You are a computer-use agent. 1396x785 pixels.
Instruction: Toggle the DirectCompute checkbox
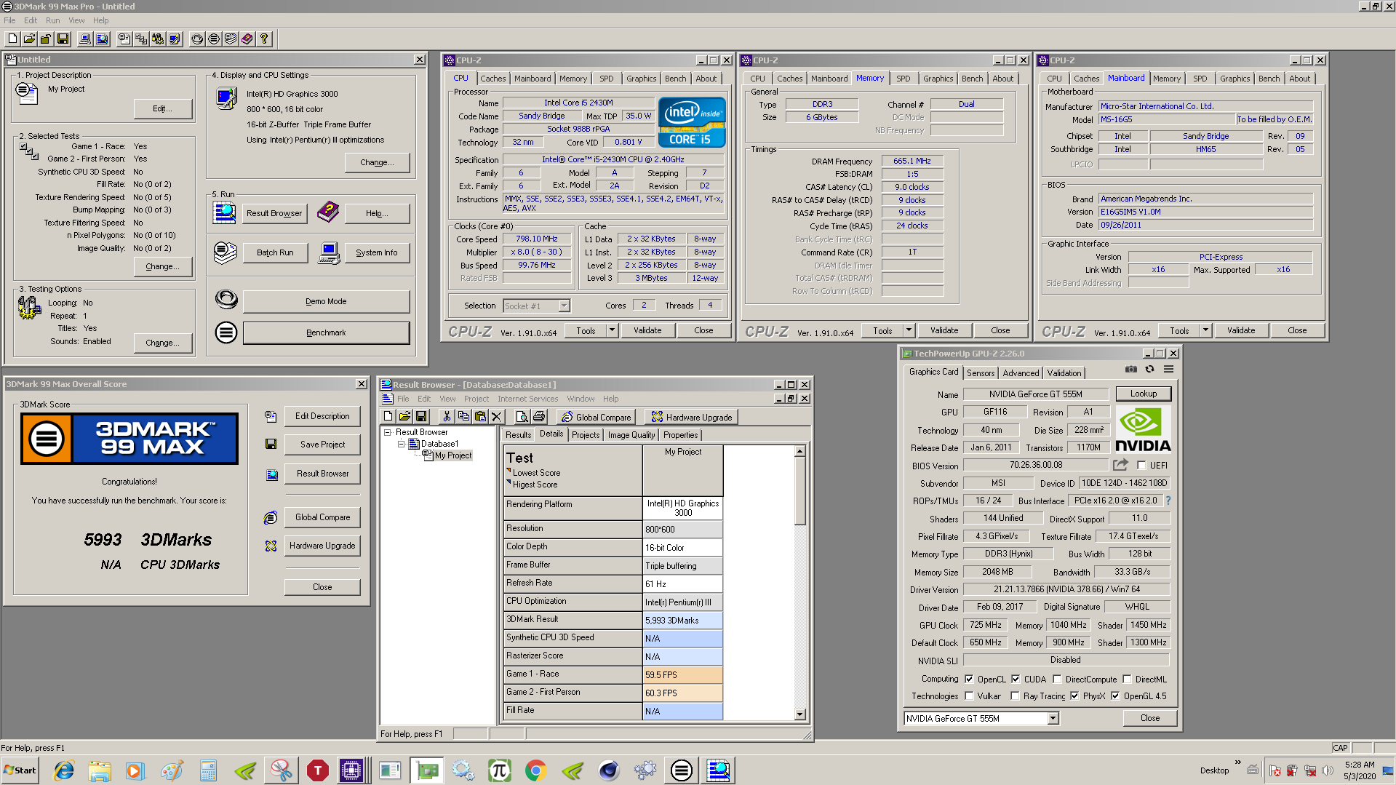click(x=1057, y=679)
